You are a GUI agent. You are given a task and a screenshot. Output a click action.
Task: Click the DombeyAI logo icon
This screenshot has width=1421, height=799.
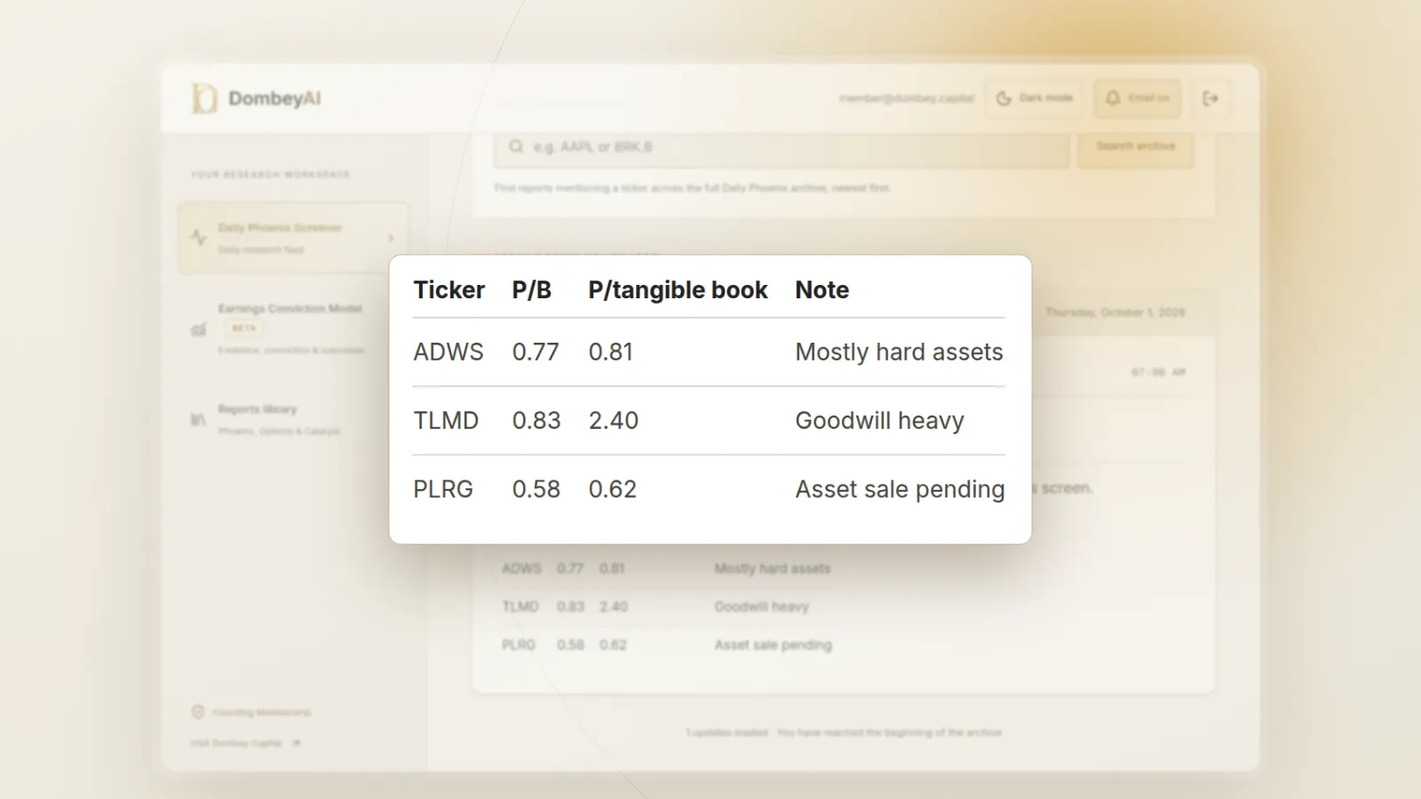203,99
